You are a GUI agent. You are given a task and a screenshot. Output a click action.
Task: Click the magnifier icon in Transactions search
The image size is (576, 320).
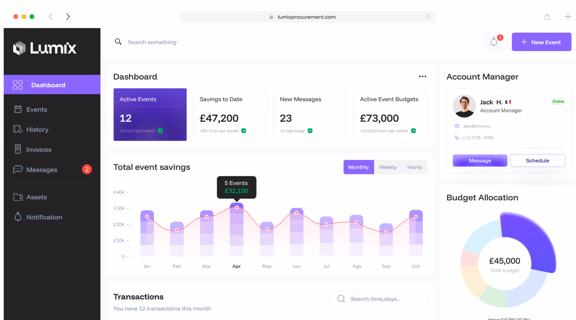341,299
